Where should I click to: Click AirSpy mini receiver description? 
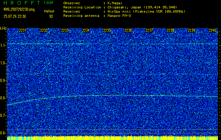[x=147, y=11]
